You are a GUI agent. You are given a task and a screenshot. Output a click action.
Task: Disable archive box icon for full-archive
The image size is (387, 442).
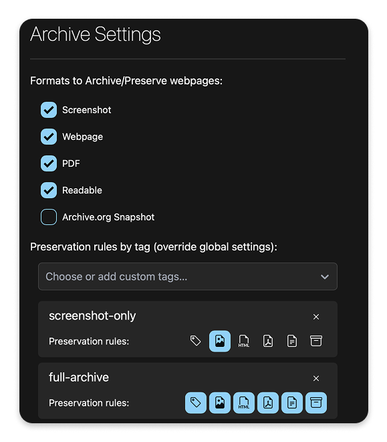316,402
